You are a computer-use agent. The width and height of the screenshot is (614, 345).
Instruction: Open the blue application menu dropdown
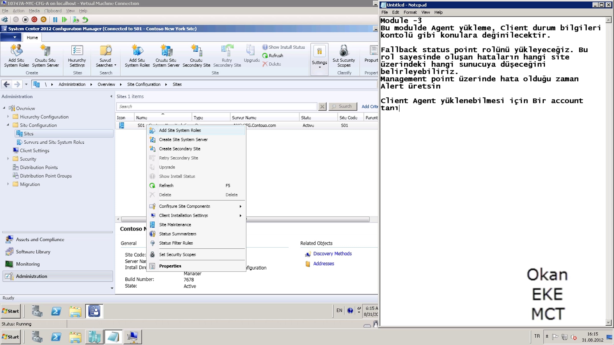[x=10, y=37]
